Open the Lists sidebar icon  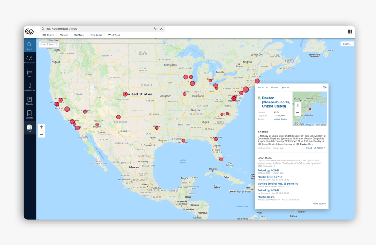coord(29,72)
